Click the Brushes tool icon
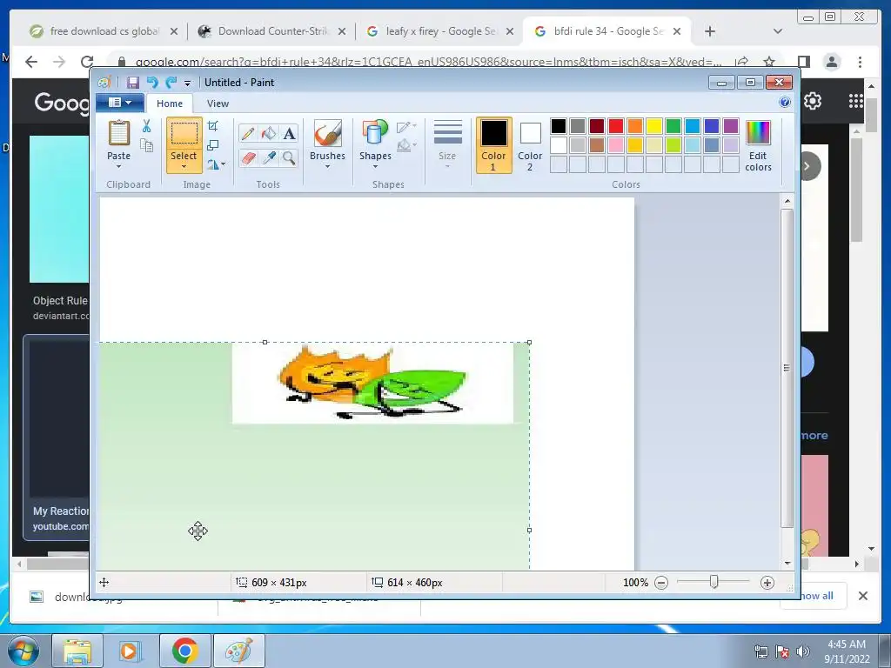 tap(327, 133)
